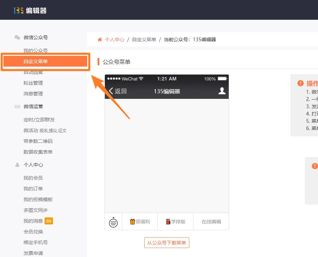Tap the back chevron 返回 in phone preview
The height and width of the screenshot is (257, 318).
click(x=118, y=91)
